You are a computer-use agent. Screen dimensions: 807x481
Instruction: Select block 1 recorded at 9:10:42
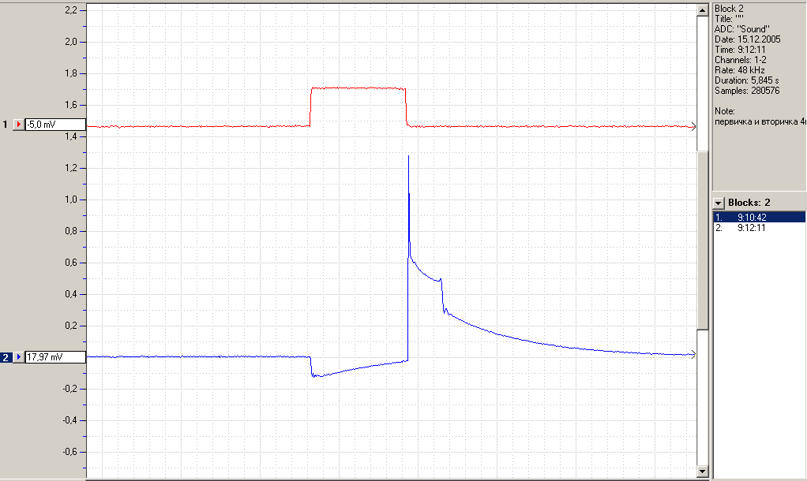pos(759,218)
